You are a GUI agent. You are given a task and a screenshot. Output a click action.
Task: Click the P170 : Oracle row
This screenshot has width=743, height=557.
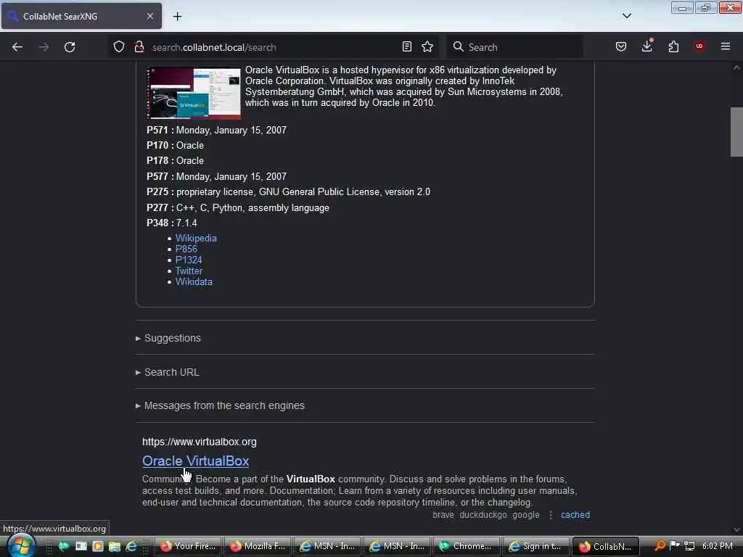pyautogui.click(x=176, y=146)
